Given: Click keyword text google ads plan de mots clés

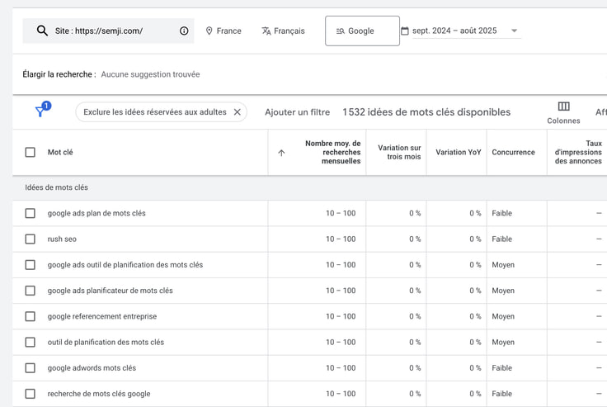Looking at the screenshot, I should pos(96,213).
